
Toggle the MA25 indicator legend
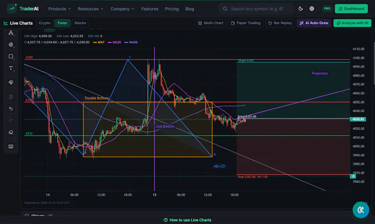[x=114, y=42]
